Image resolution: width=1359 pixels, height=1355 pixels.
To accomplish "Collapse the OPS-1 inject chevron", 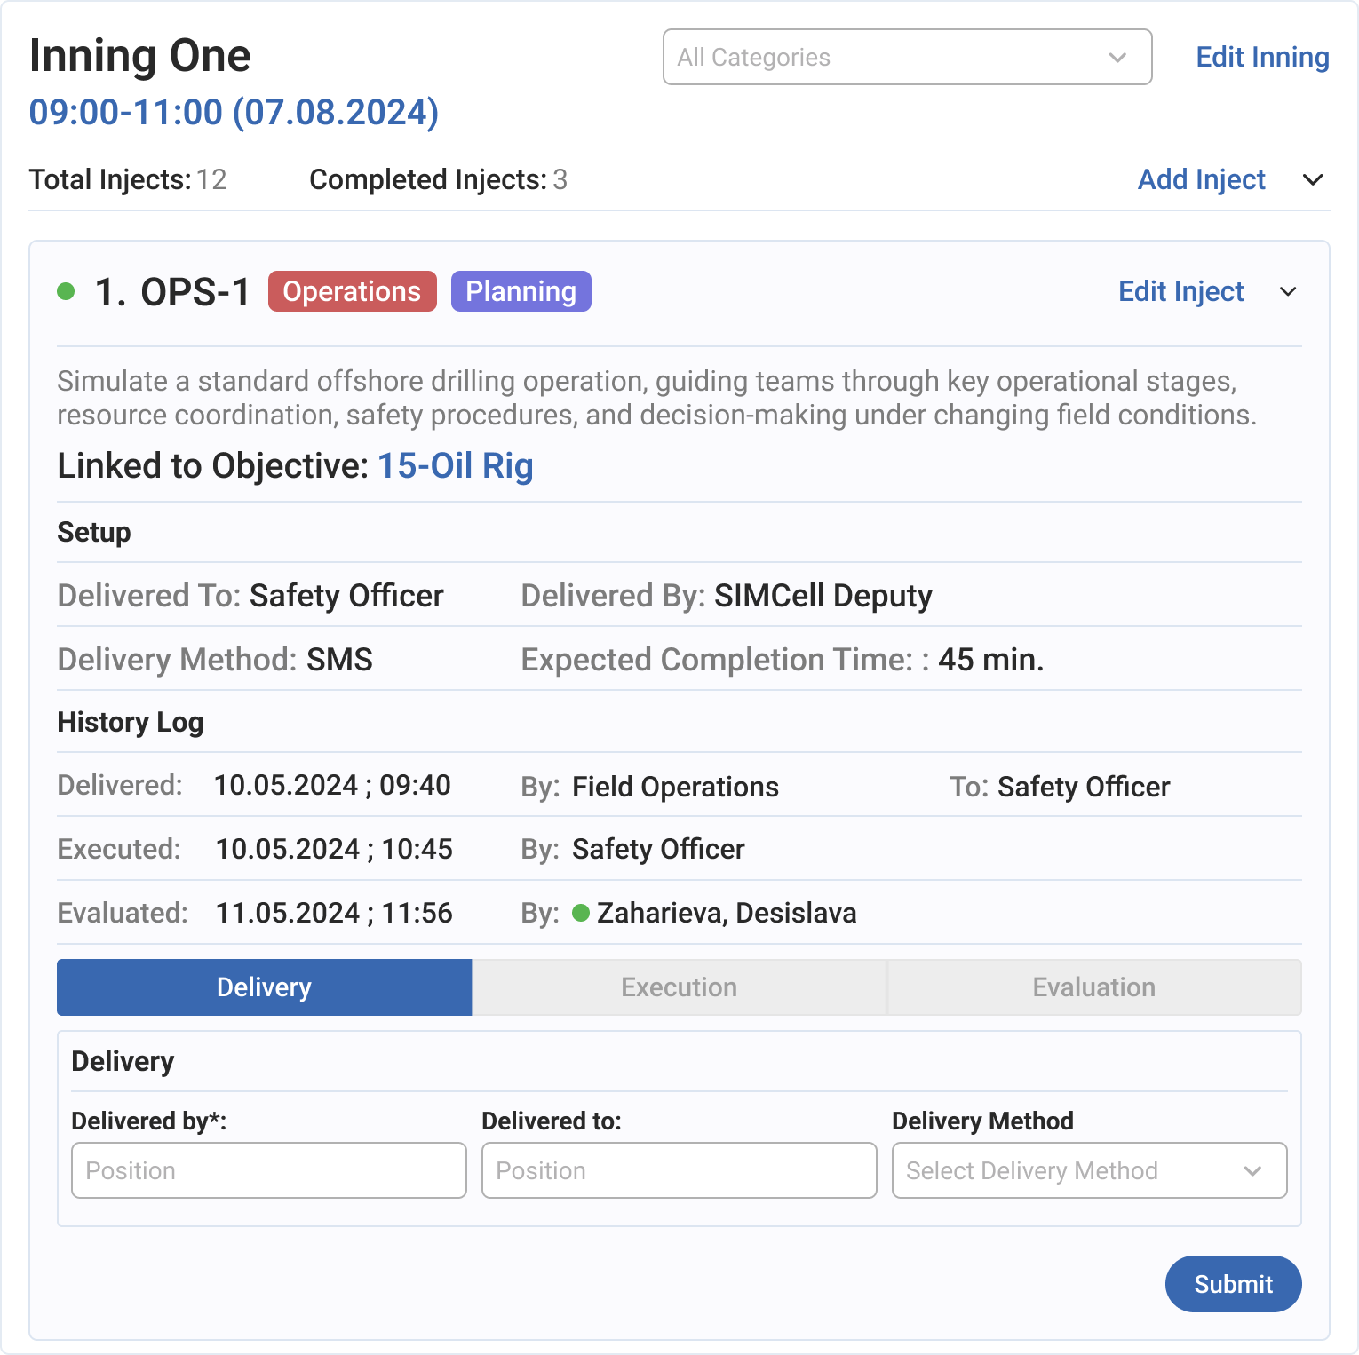I will [x=1288, y=292].
